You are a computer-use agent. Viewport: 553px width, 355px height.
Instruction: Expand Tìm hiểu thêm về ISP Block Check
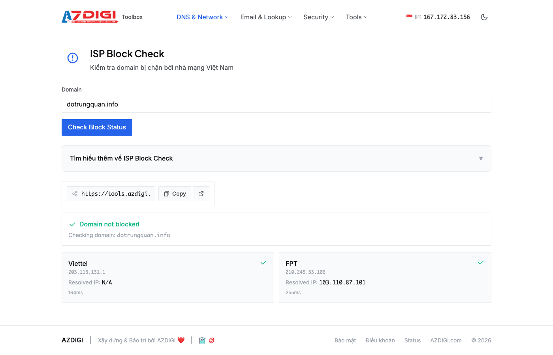tap(276, 158)
